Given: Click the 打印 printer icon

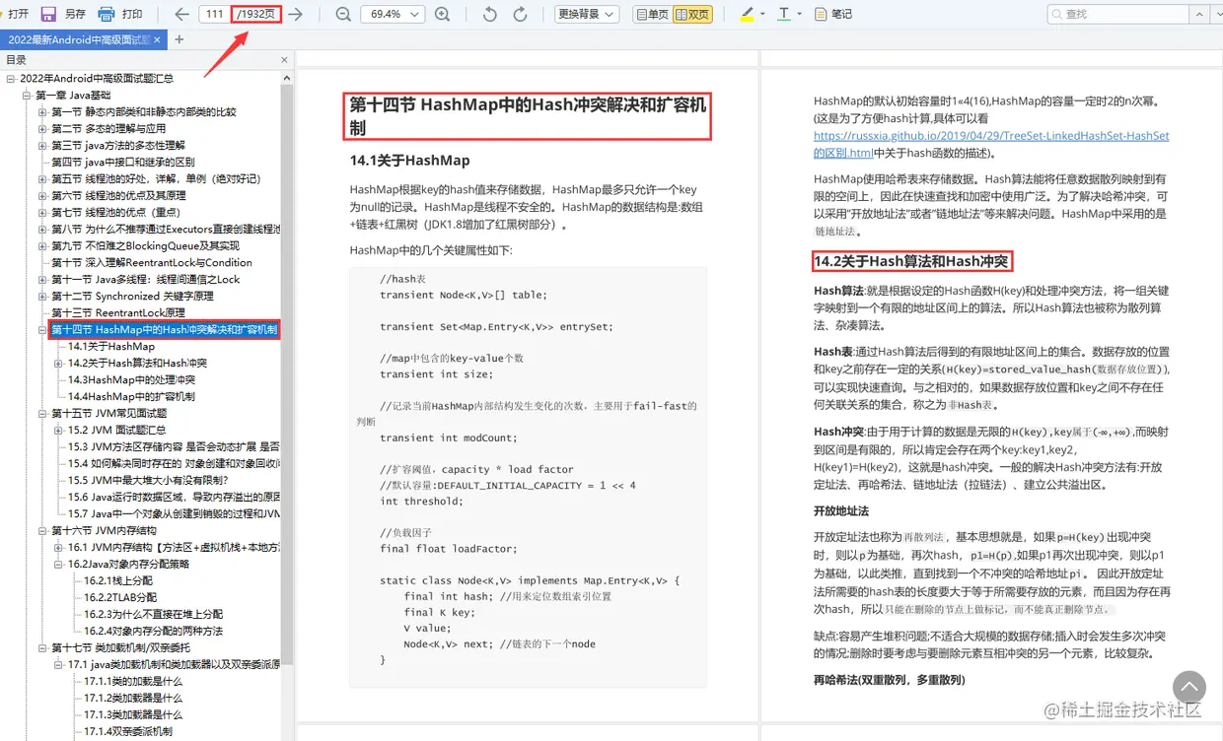Looking at the screenshot, I should coord(107,14).
